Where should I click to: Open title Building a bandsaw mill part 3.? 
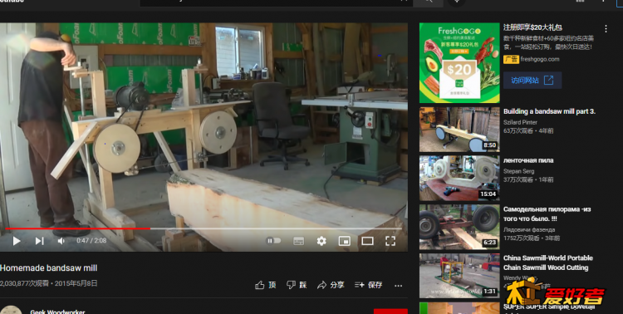(x=549, y=111)
